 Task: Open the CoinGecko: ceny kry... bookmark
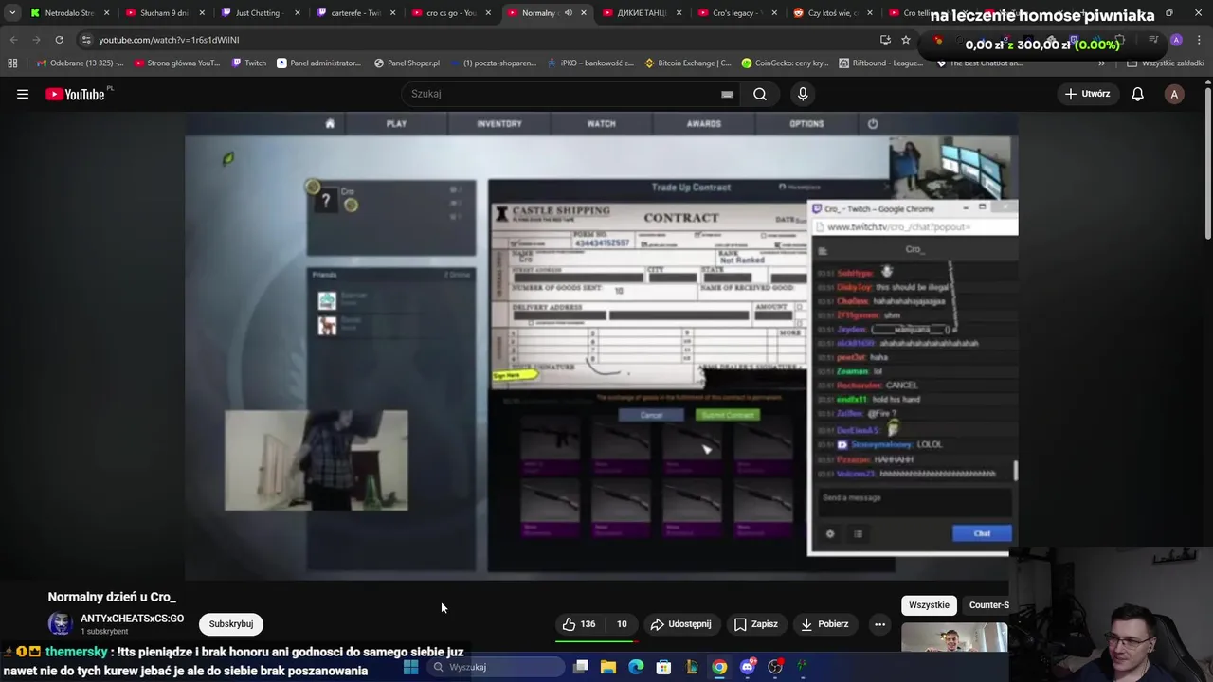785,63
